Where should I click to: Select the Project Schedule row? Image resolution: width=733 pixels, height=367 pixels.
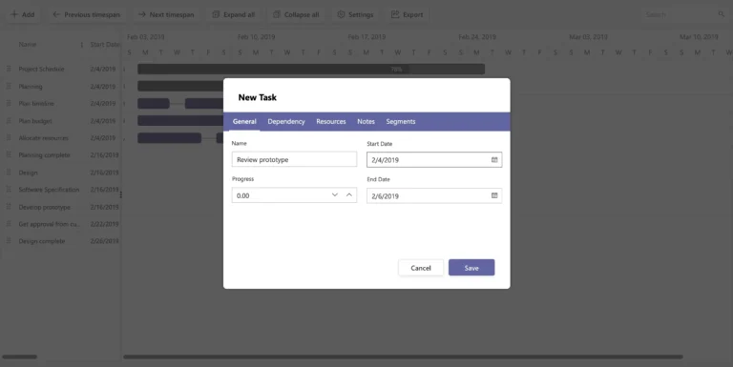[61, 69]
